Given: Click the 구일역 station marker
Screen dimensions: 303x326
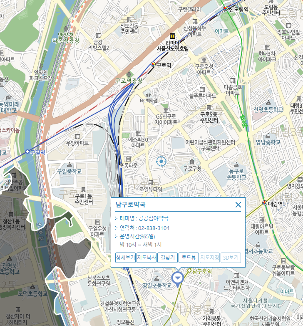Looking at the screenshot, I should click(x=27, y=152).
